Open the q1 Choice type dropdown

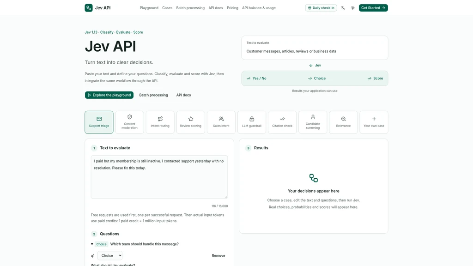click(x=110, y=255)
